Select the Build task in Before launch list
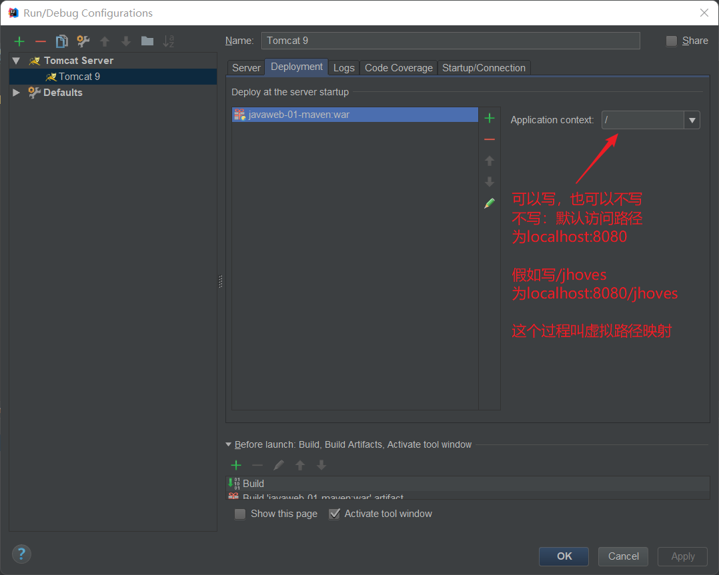 468,484
